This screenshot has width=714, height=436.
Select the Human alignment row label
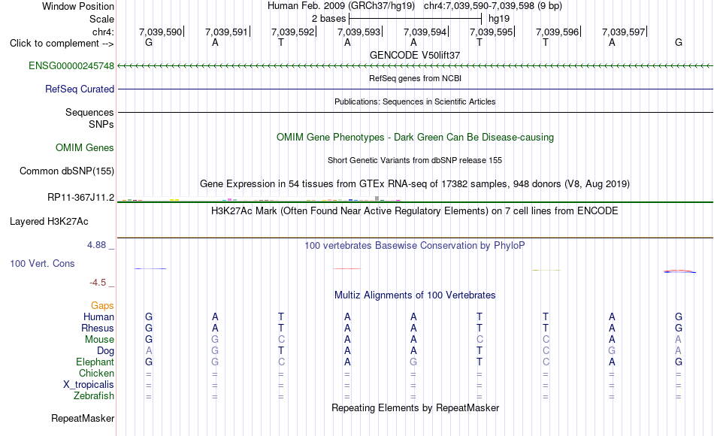point(98,317)
